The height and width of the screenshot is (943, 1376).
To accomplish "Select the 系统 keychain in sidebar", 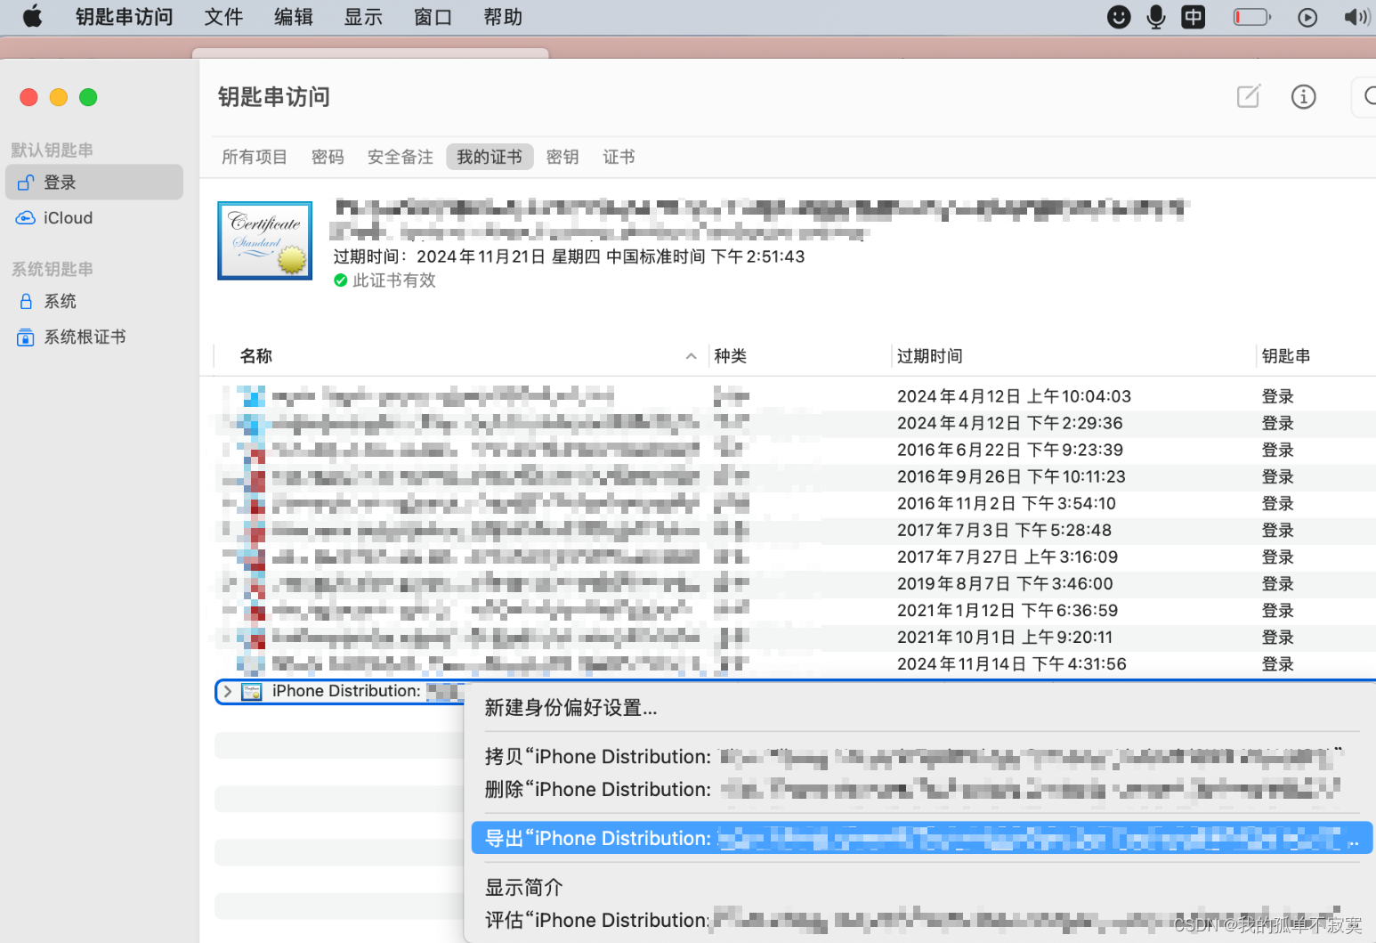I will (94, 301).
